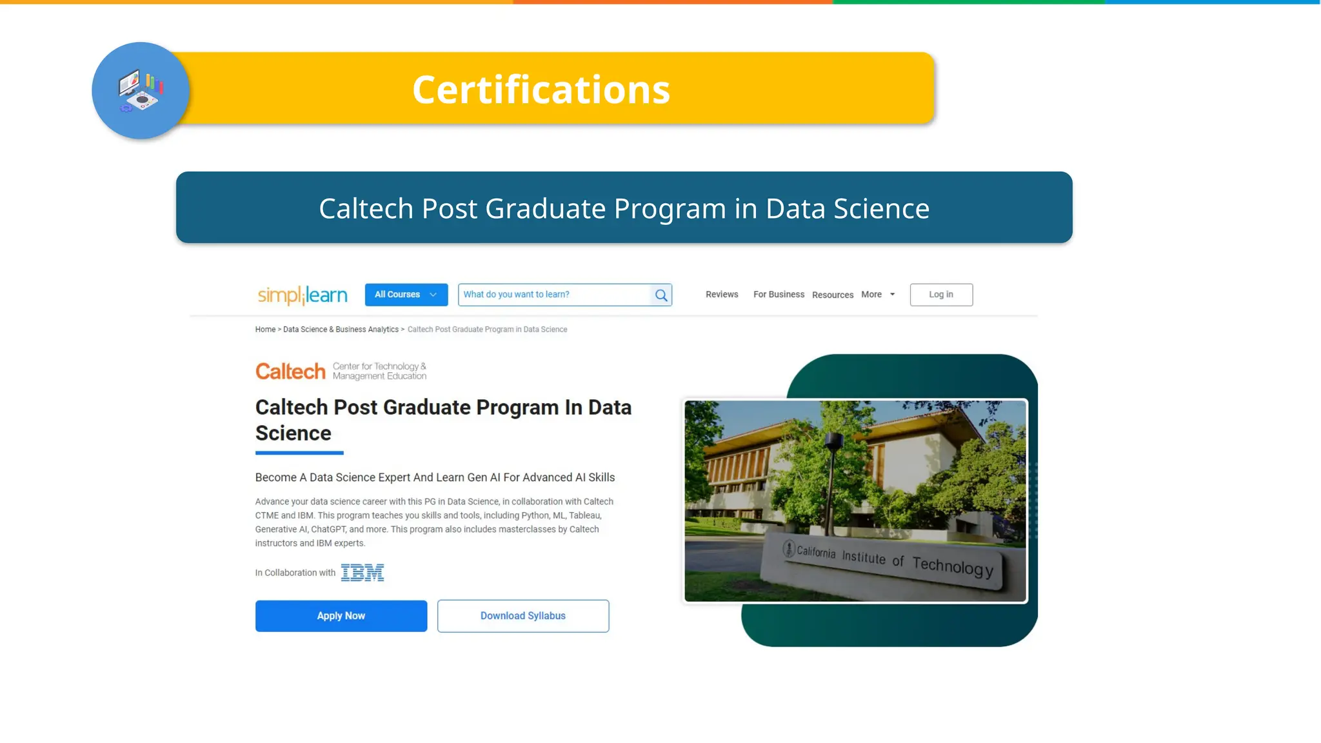Open the Reviews link
This screenshot has height=743, width=1321.
point(722,294)
